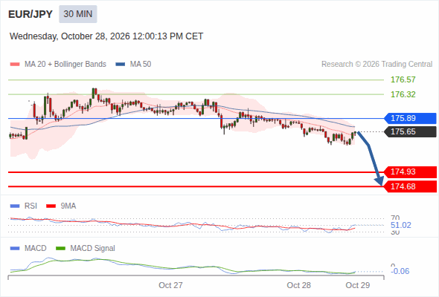Click the RSI legend swatch

tap(15, 206)
